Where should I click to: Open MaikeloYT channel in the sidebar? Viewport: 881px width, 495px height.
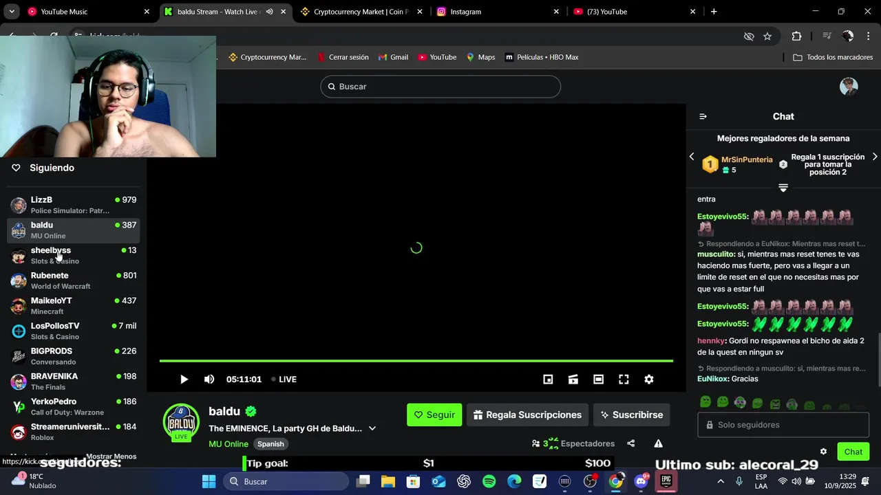point(74,306)
